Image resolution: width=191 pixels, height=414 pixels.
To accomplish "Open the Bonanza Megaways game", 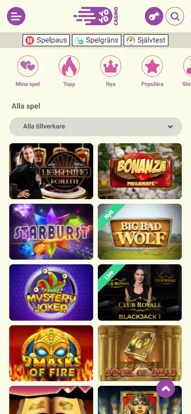I will (x=140, y=171).
